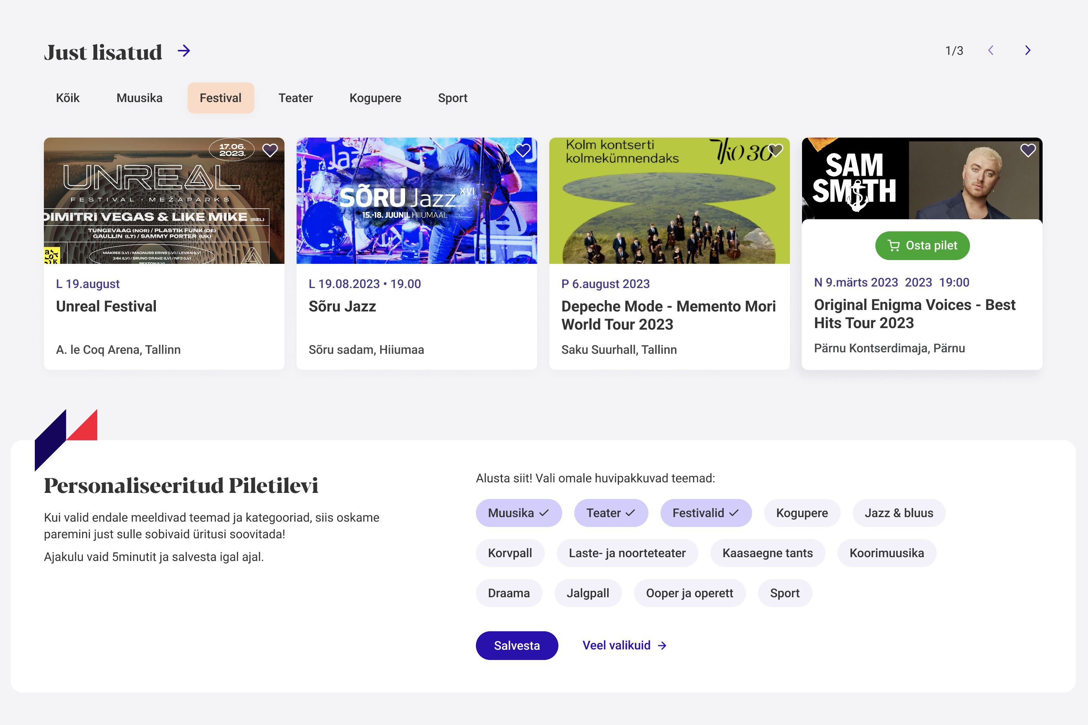This screenshot has width=1088, height=725.
Task: Open the Unreal Festival title
Action: pos(106,306)
